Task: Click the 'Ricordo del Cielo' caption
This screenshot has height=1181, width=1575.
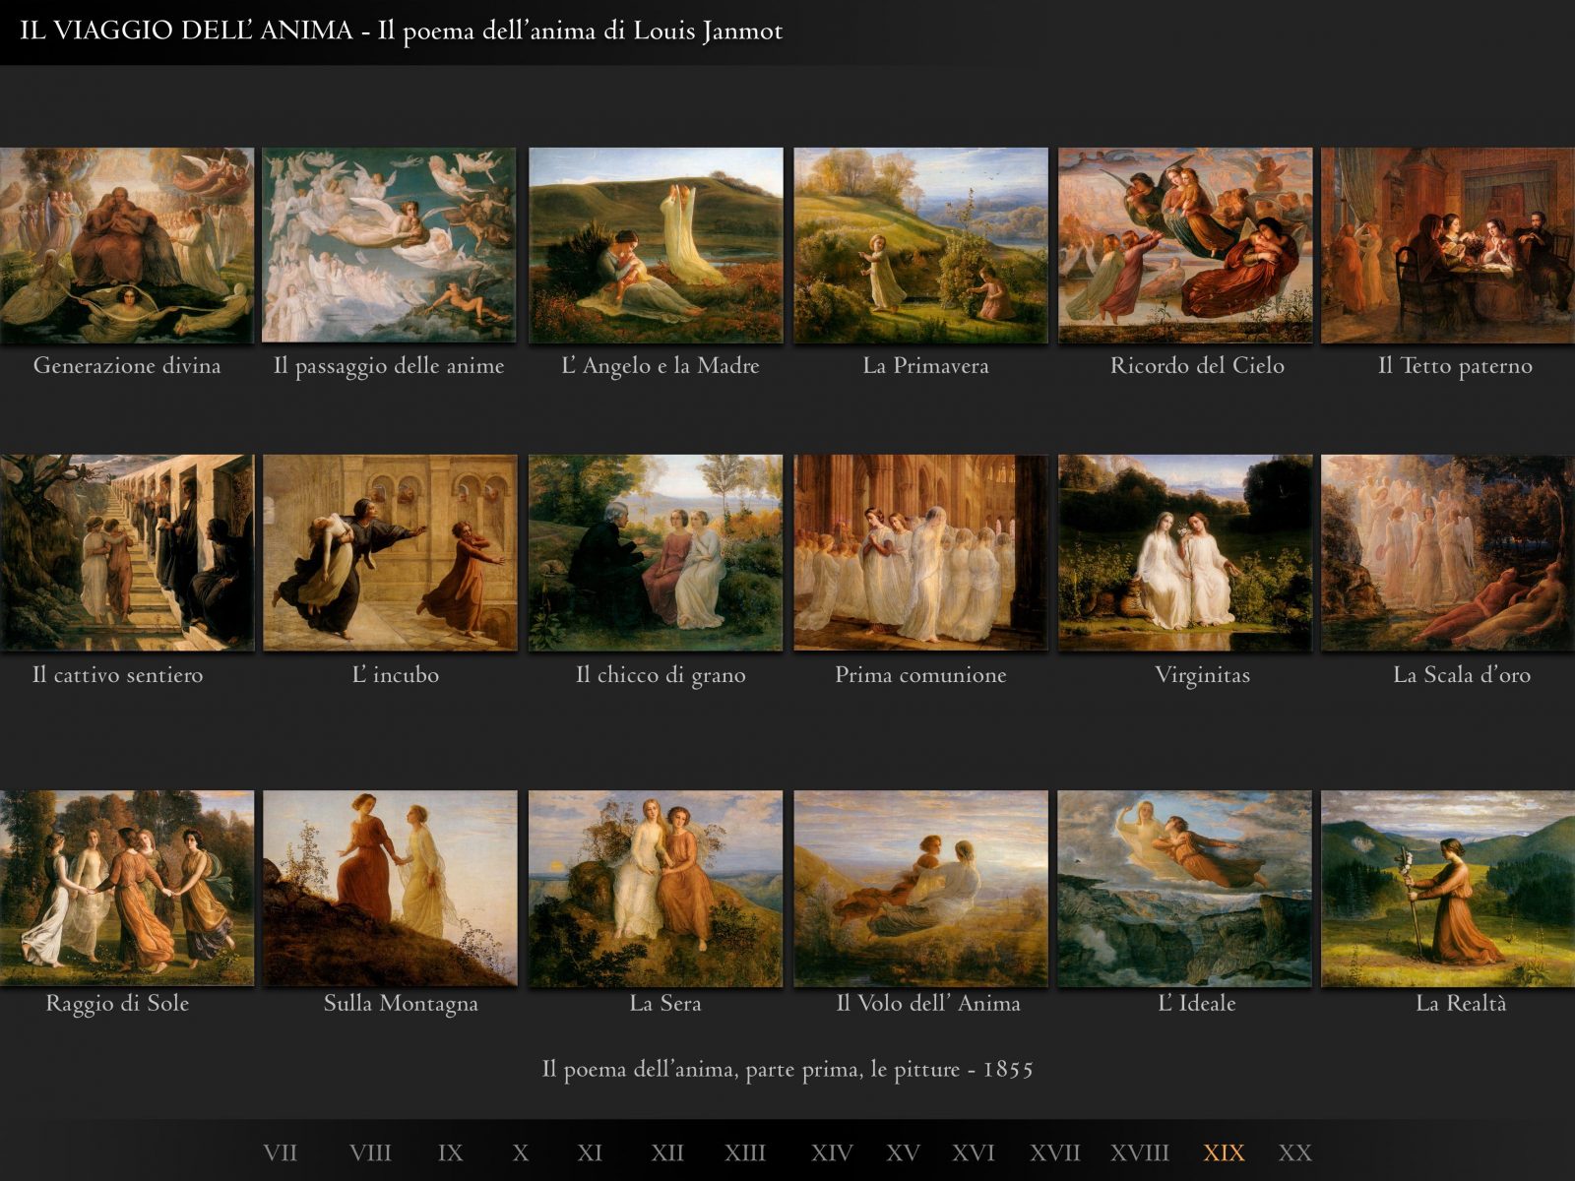Action: [x=1197, y=366]
